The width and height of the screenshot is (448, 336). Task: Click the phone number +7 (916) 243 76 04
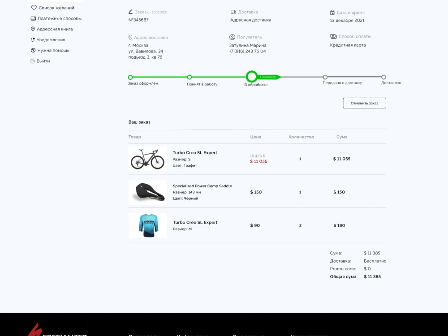pos(247,51)
